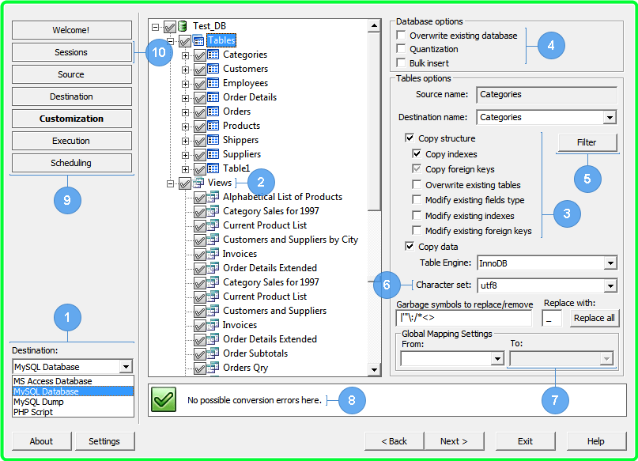Enable Overwrite existing database option
This screenshot has height=461, width=638.
[x=402, y=36]
